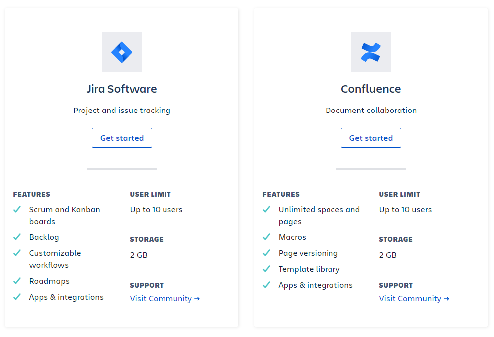Click the Jira Software diamond logo
The width and height of the screenshot is (494, 337).
pyautogui.click(x=122, y=52)
